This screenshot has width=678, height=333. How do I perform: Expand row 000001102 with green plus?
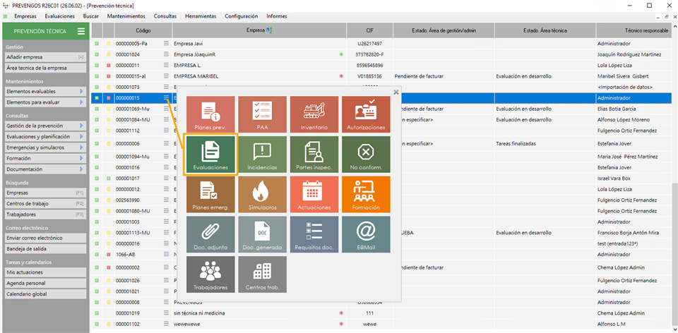(97, 324)
